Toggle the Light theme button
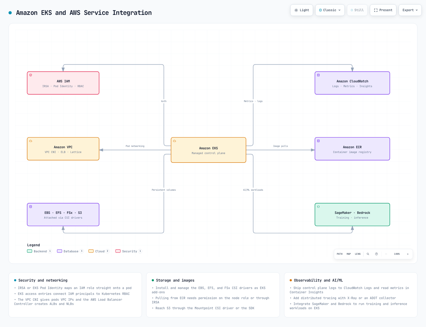426x327 pixels. (302, 10)
